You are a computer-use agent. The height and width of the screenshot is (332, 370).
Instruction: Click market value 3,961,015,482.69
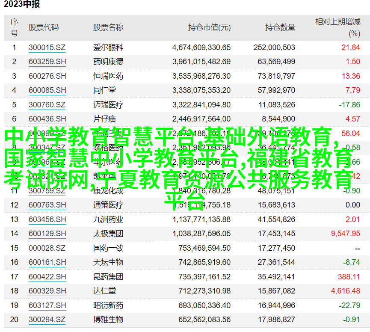pyautogui.click(x=201, y=62)
